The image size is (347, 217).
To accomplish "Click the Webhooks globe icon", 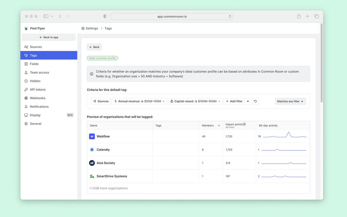I will [25, 98].
